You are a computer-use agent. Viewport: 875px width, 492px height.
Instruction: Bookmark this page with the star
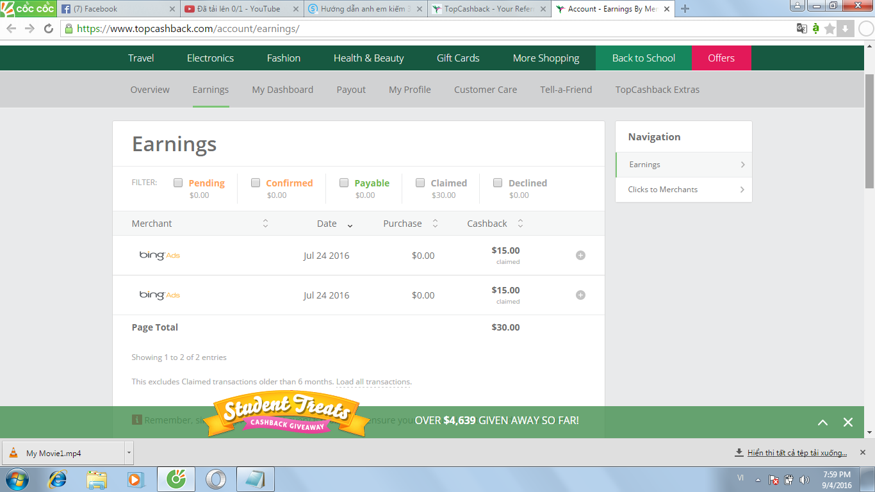pyautogui.click(x=830, y=28)
